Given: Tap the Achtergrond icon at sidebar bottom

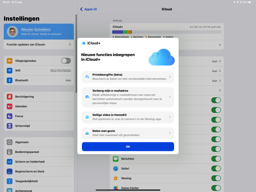Looking at the screenshot, I should tap(9, 190).
